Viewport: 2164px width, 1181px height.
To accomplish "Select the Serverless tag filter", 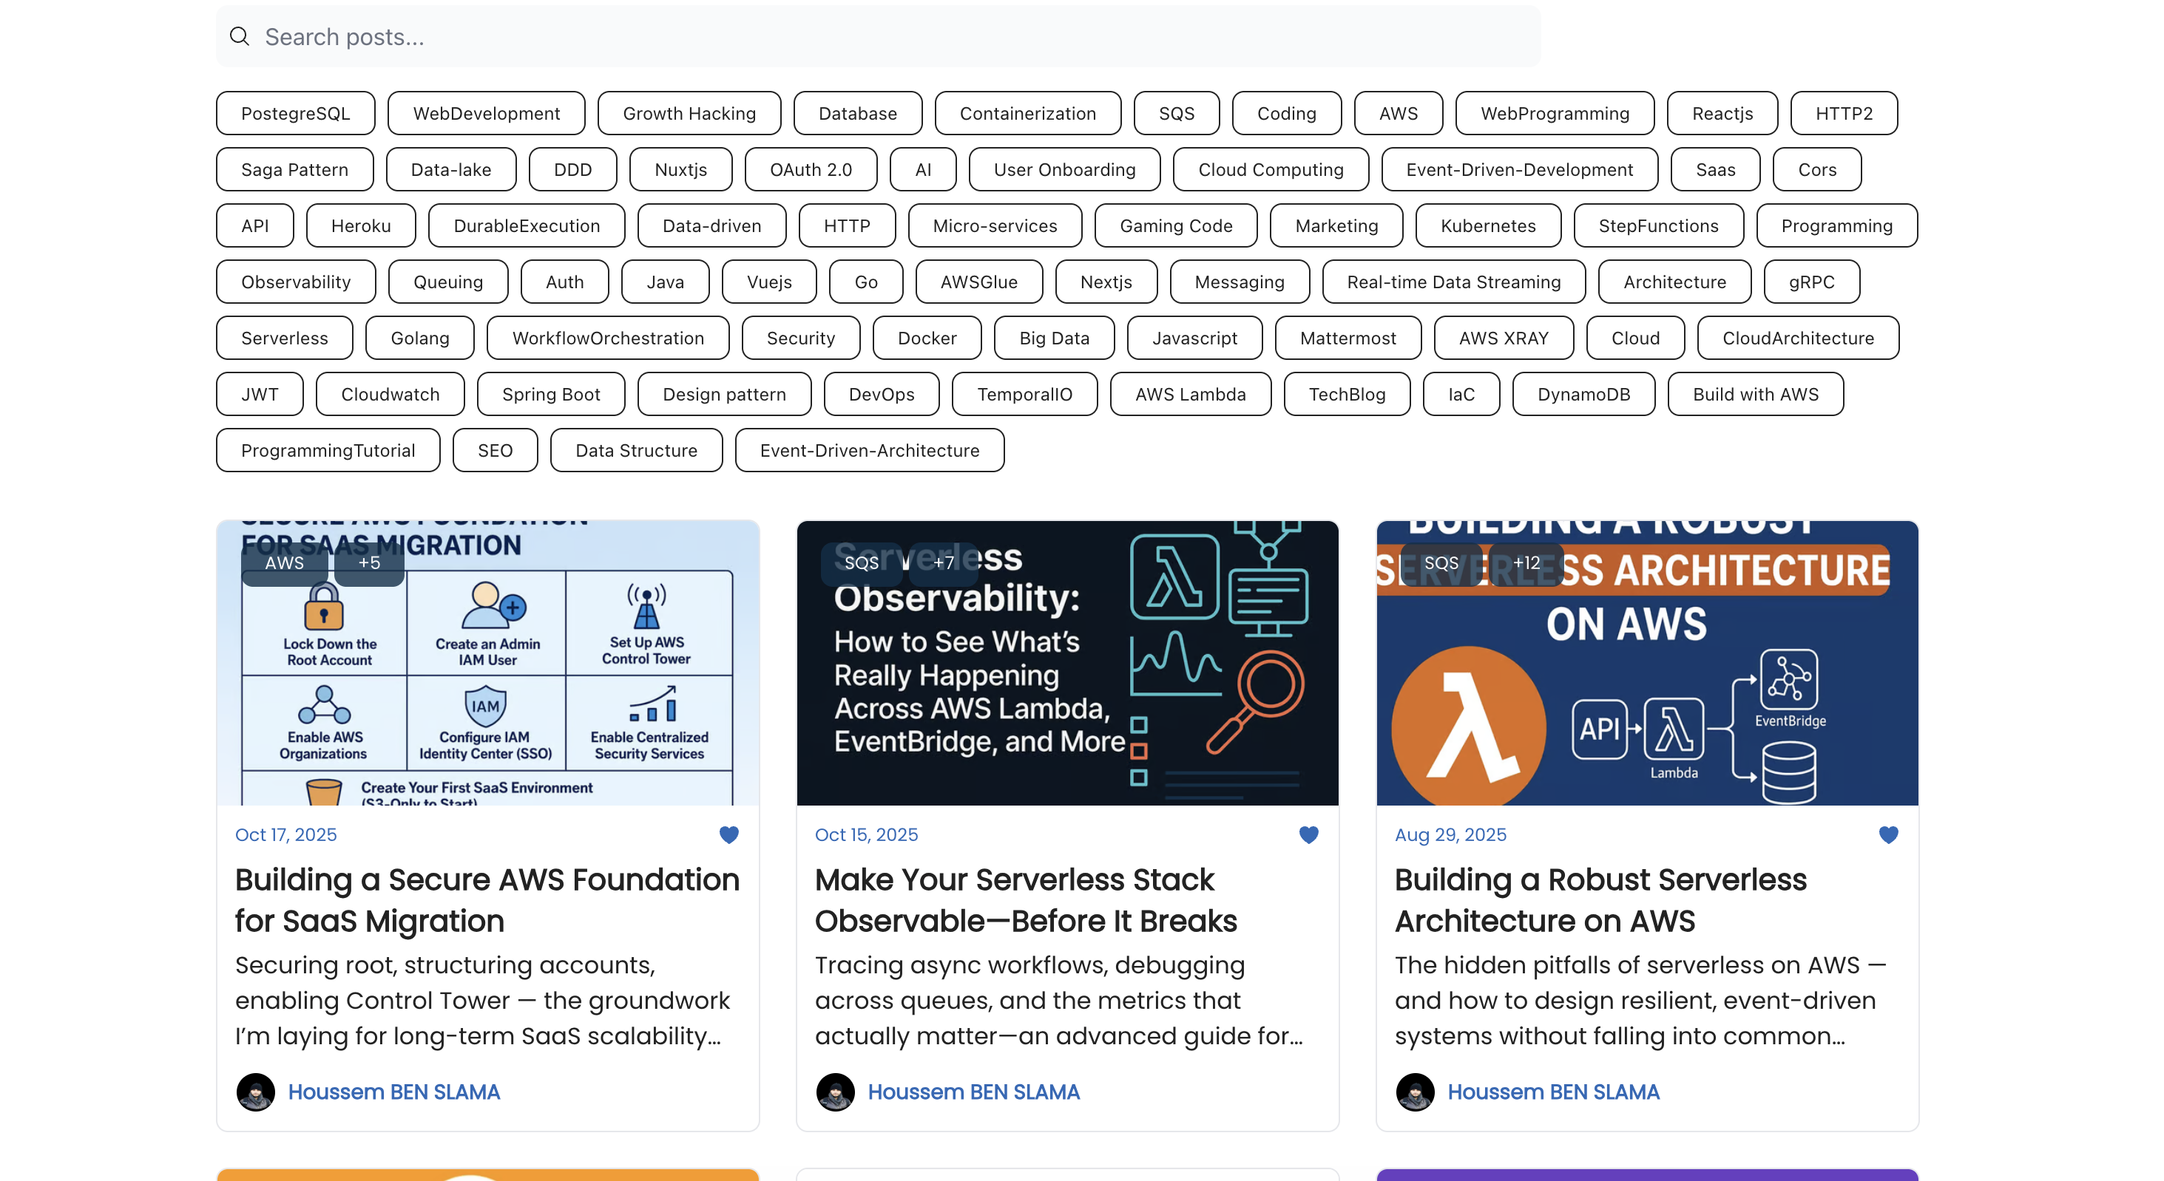I will point(284,338).
